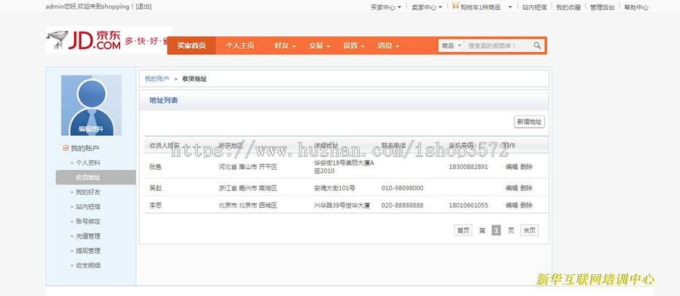Open the 卖家中心 dropdown
Viewport: 680px width, 296px height.
[x=427, y=8]
